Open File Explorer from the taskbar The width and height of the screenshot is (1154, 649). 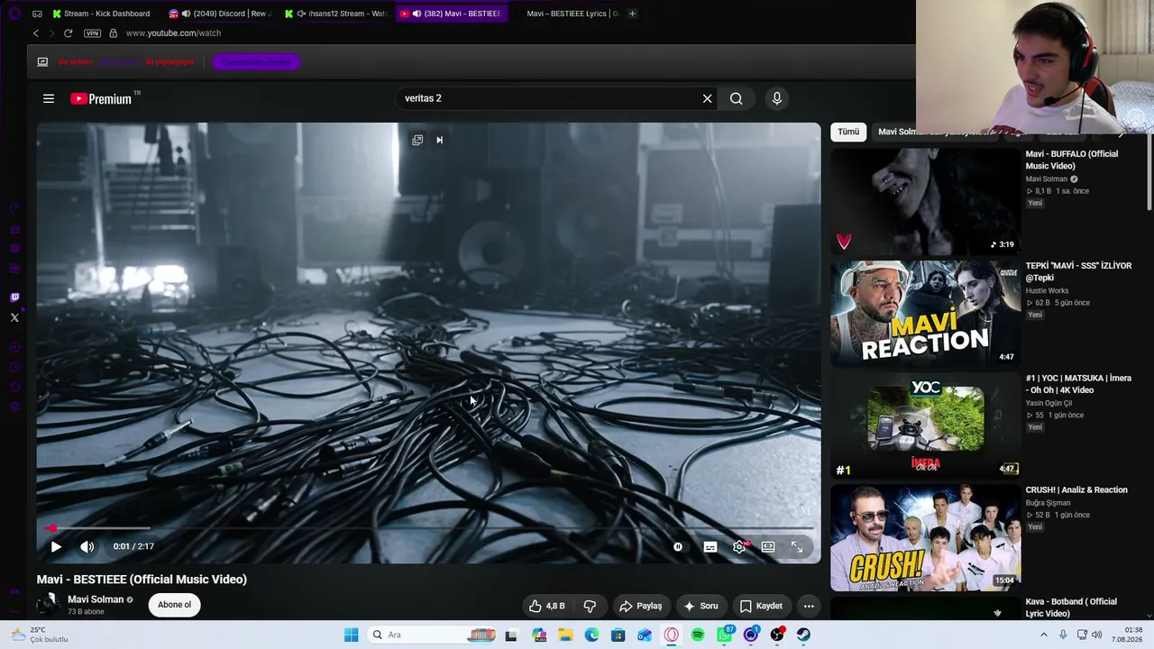coord(565,635)
